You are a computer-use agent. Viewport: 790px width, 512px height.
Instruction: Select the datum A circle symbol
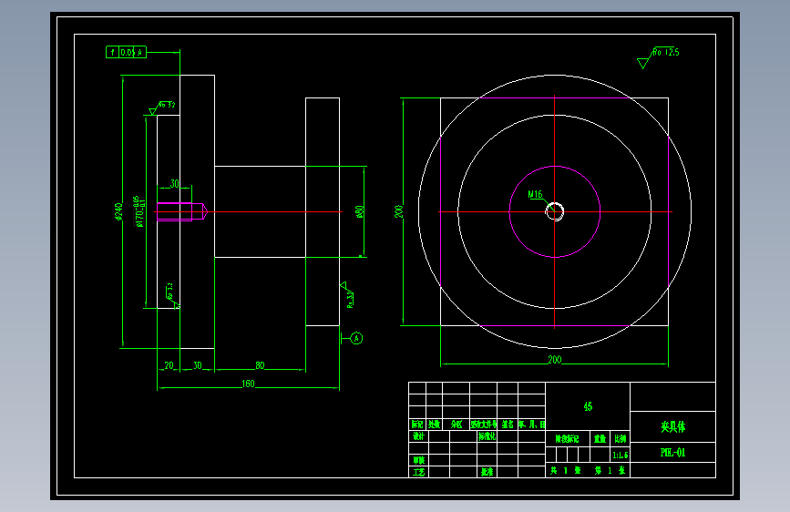356,338
